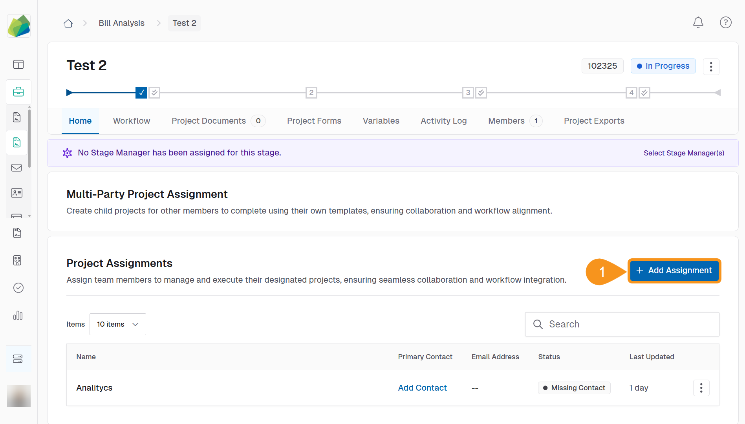The width and height of the screenshot is (745, 424).
Task: Open the 10 items dropdown
Action: pos(117,324)
